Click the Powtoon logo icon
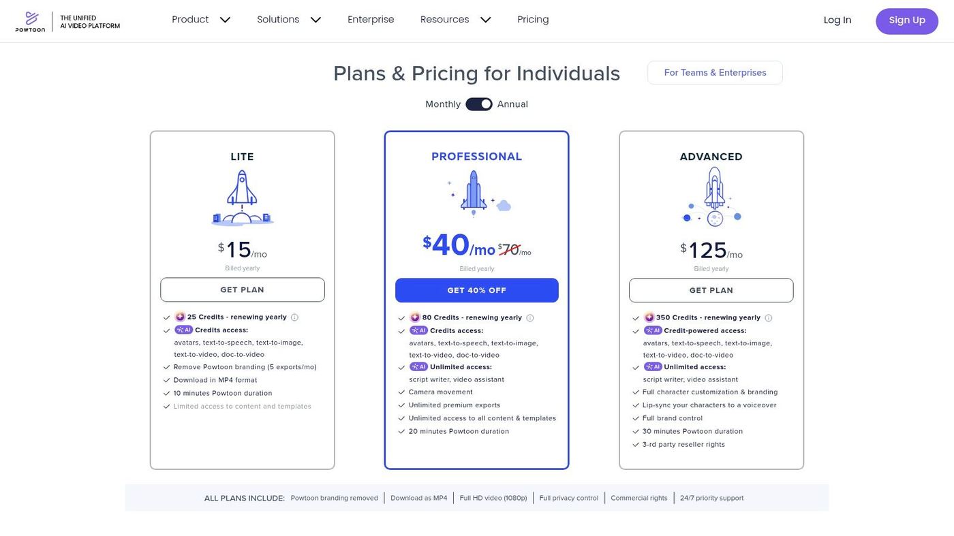Viewport: 954px width, 536px height. 30,21
